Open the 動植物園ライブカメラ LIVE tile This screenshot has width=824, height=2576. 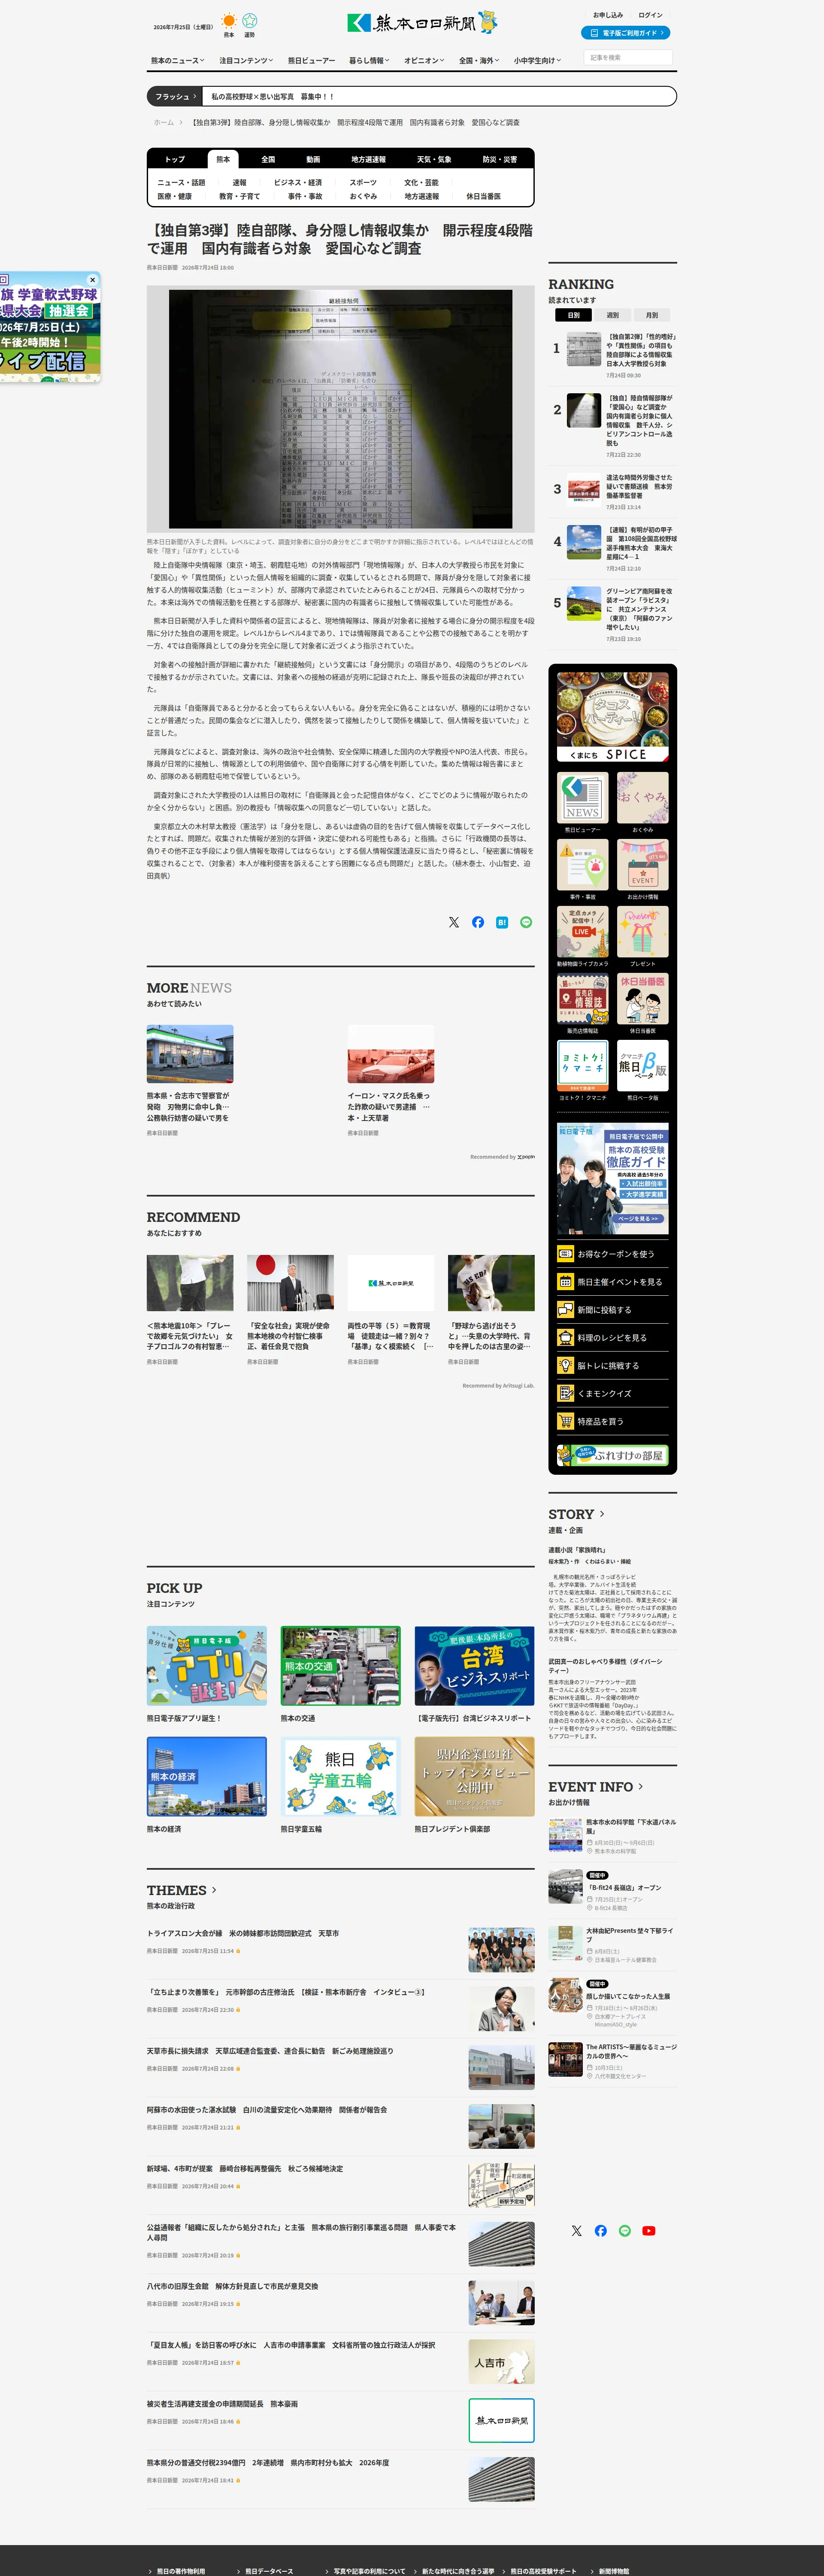[x=583, y=931]
